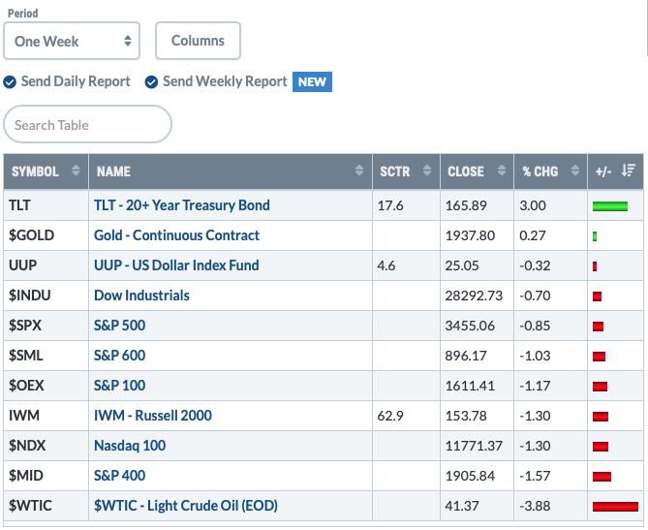Click the SCTR column header label
The height and width of the screenshot is (530, 648).
tap(394, 171)
